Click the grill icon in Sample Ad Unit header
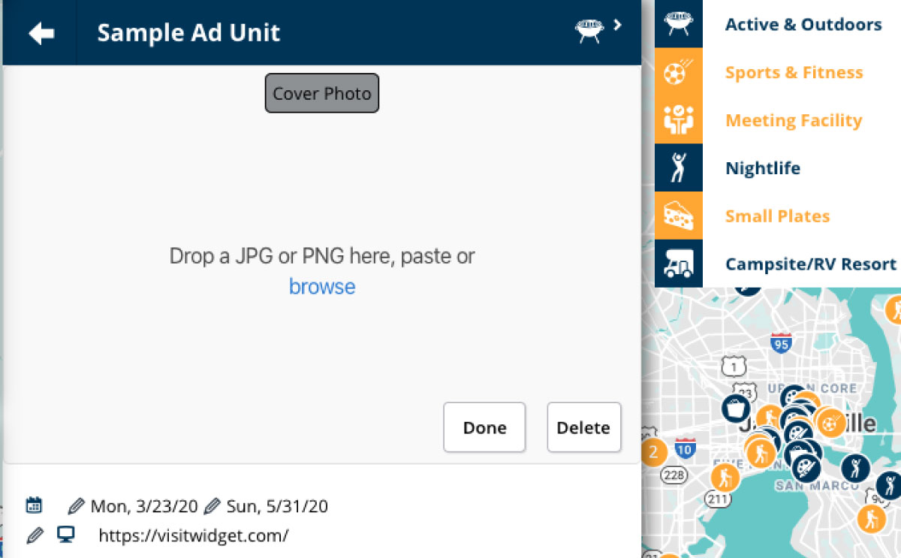 coord(589,31)
